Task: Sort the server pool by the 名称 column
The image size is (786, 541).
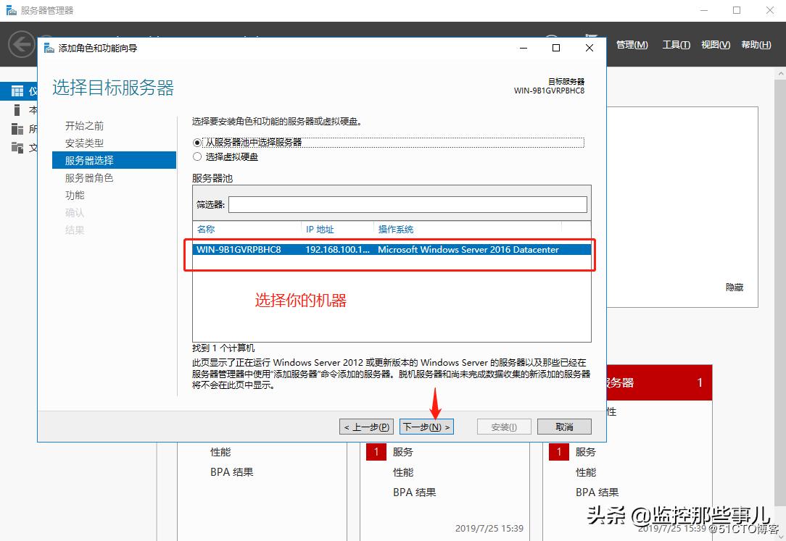Action: [205, 227]
